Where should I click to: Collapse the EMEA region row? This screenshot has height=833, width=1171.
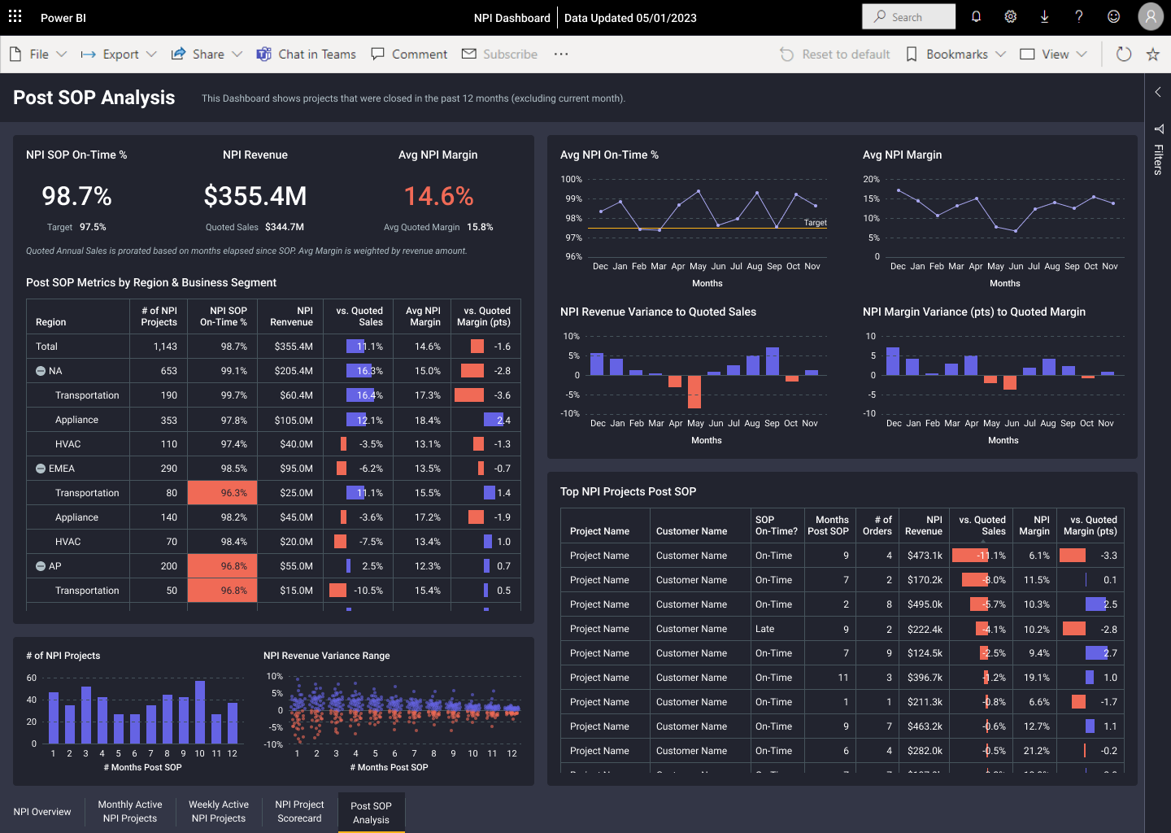tap(41, 469)
